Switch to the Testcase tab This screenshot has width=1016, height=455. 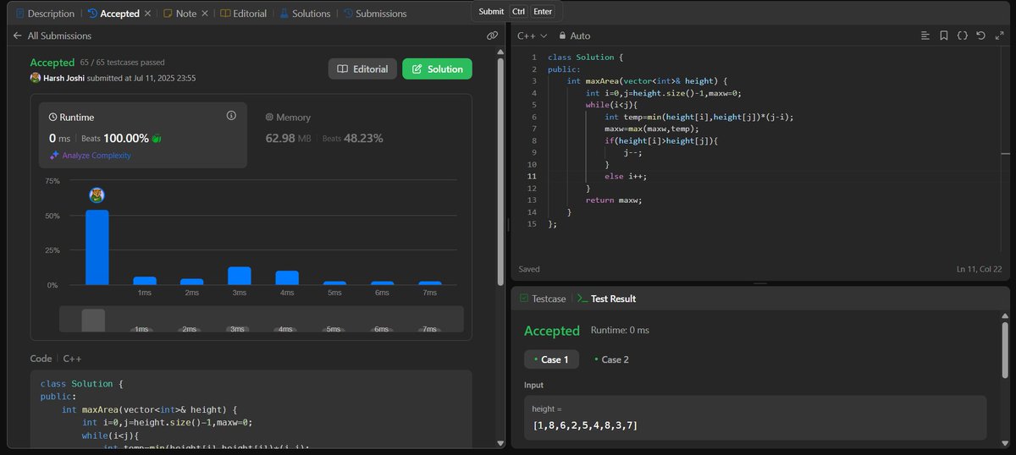tap(542, 299)
